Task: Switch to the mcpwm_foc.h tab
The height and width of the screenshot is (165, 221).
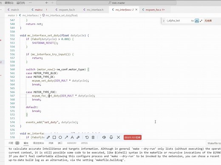Action: tap(65, 10)
